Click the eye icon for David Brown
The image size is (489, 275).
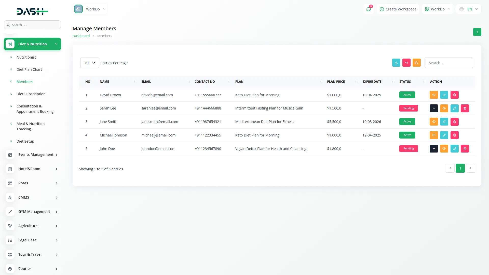pos(433,95)
